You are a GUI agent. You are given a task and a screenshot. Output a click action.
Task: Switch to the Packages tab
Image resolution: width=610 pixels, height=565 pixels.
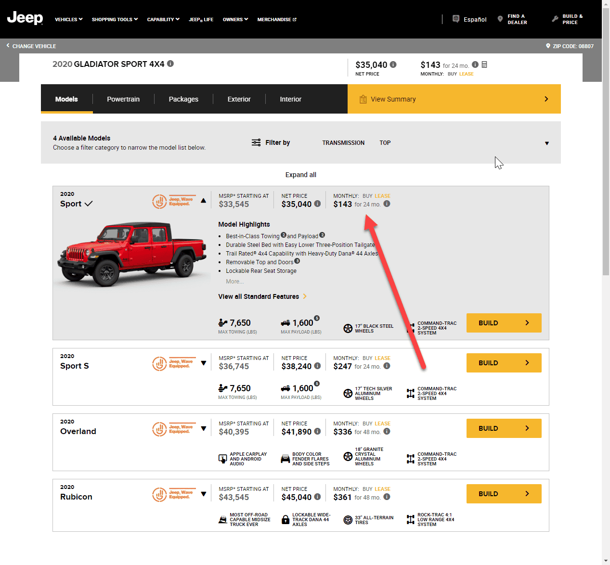183,99
